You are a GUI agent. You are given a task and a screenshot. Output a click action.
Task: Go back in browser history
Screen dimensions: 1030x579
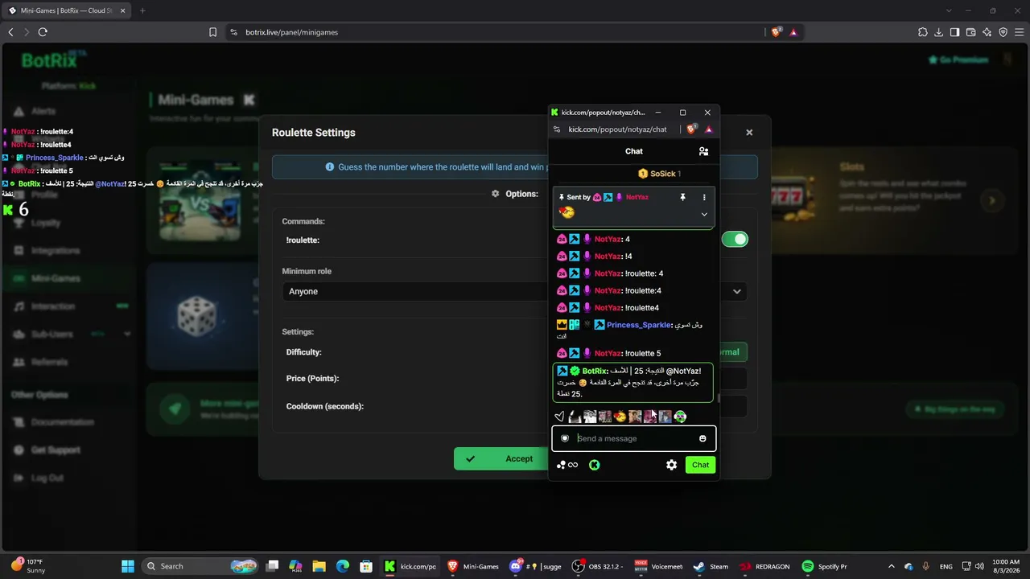pos(10,32)
